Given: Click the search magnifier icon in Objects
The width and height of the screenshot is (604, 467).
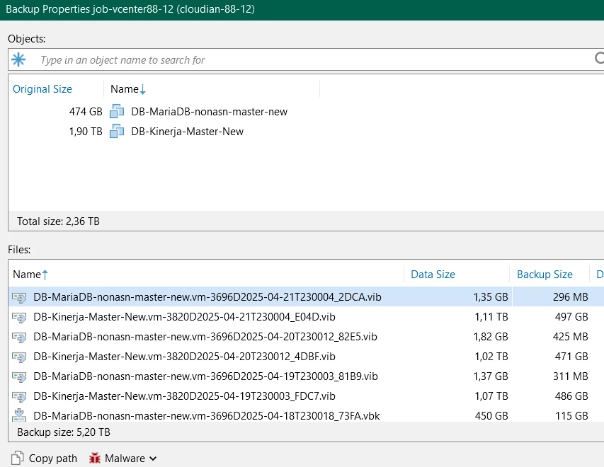Looking at the screenshot, I should [598, 59].
